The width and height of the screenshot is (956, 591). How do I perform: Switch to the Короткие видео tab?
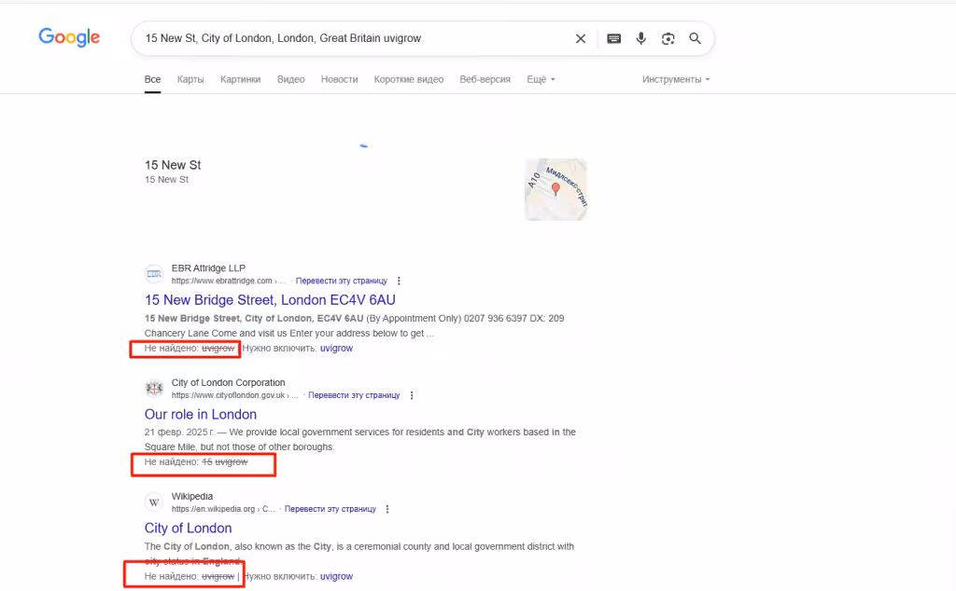click(409, 79)
